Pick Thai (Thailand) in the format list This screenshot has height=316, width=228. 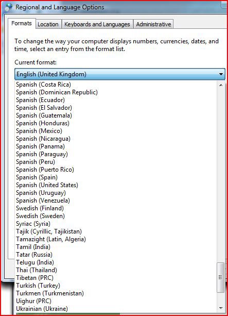(x=116, y=270)
